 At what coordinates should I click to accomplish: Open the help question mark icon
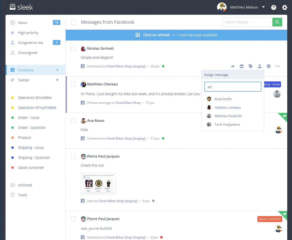[273, 7]
